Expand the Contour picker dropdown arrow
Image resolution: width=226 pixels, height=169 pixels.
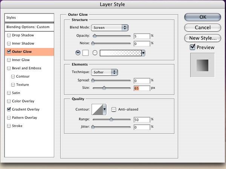point(105,109)
